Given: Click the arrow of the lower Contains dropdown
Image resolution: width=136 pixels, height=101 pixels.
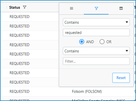Looking at the screenshot, I should coord(127,51).
